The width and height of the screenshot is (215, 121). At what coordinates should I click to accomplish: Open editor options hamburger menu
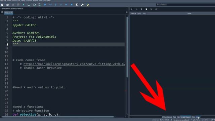click(127, 12)
